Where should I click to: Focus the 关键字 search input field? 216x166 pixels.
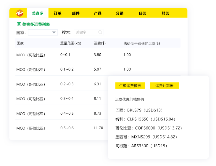(x=86, y=32)
